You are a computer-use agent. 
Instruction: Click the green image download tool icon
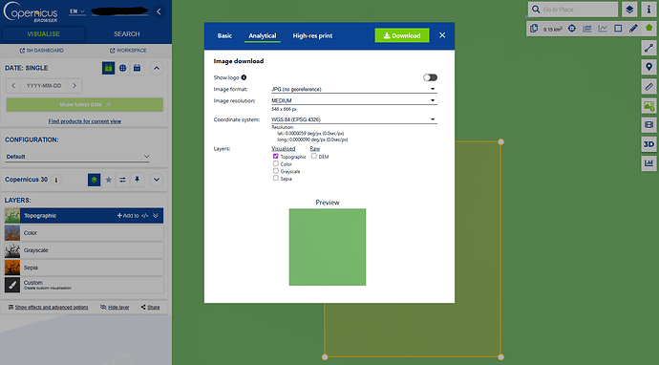pyautogui.click(x=648, y=105)
